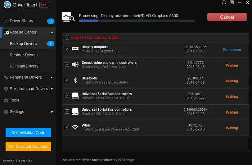This screenshot has height=165, width=252.
Task: Click version number 18.12.0.3
Action: pyautogui.click(x=195, y=125)
